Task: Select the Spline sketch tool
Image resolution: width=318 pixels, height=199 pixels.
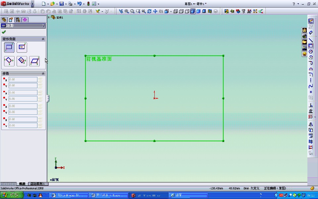Action: click(x=311, y=86)
